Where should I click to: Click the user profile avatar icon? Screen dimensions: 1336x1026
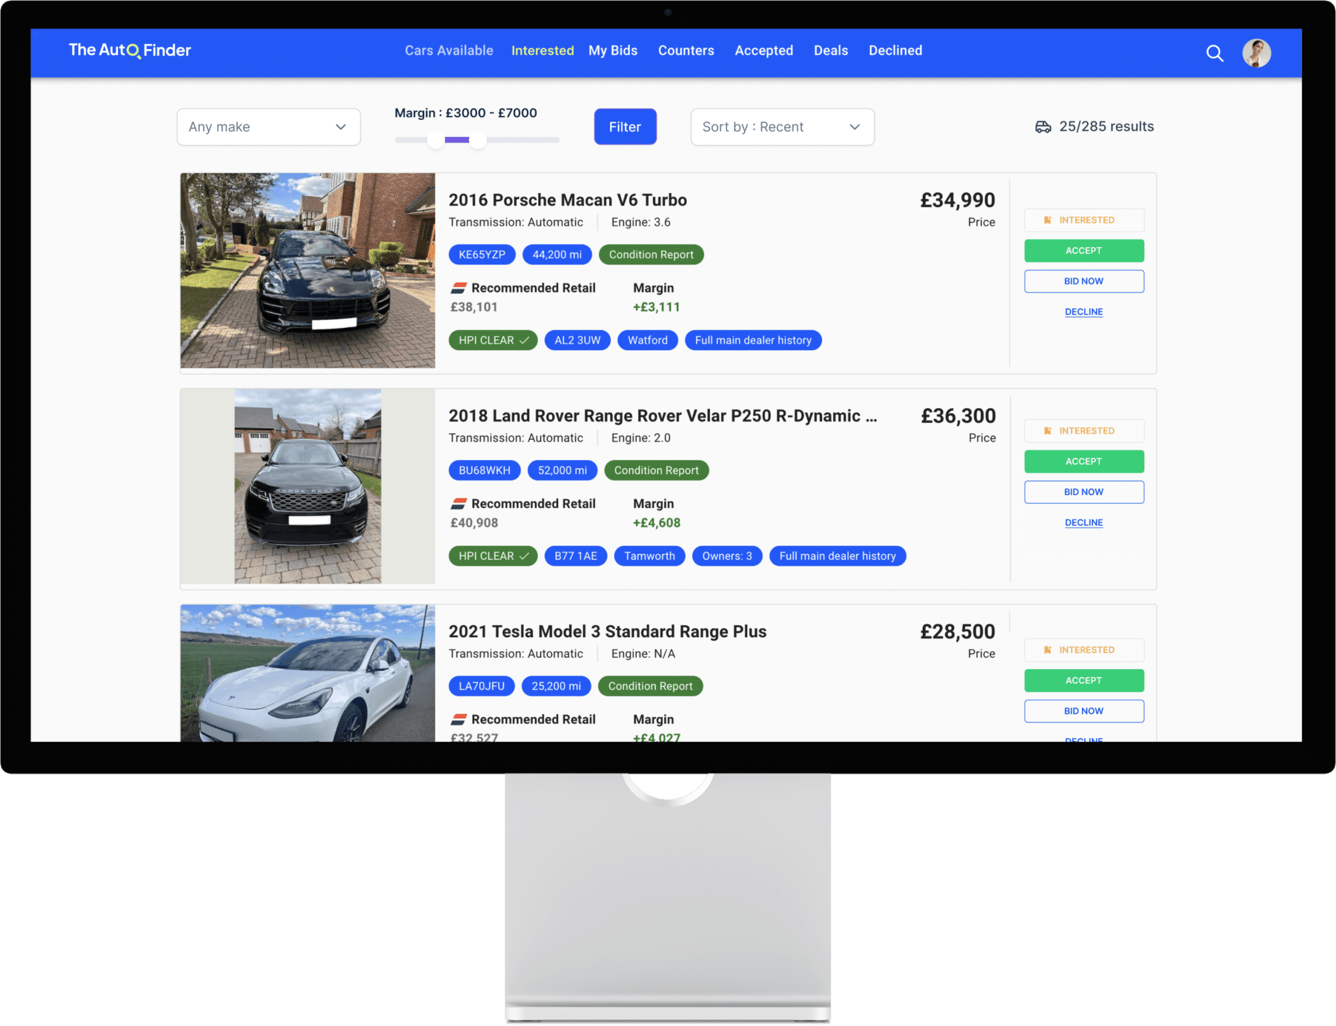(1257, 50)
